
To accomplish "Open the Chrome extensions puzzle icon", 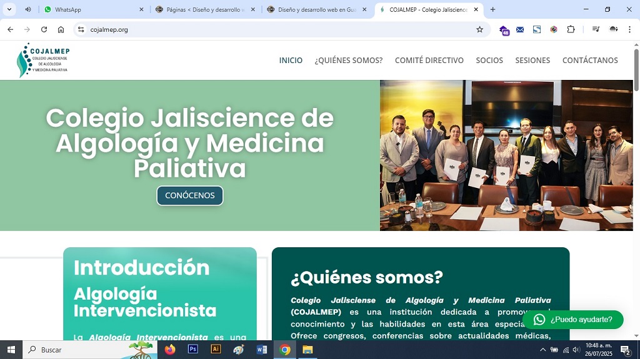I will coord(571,29).
